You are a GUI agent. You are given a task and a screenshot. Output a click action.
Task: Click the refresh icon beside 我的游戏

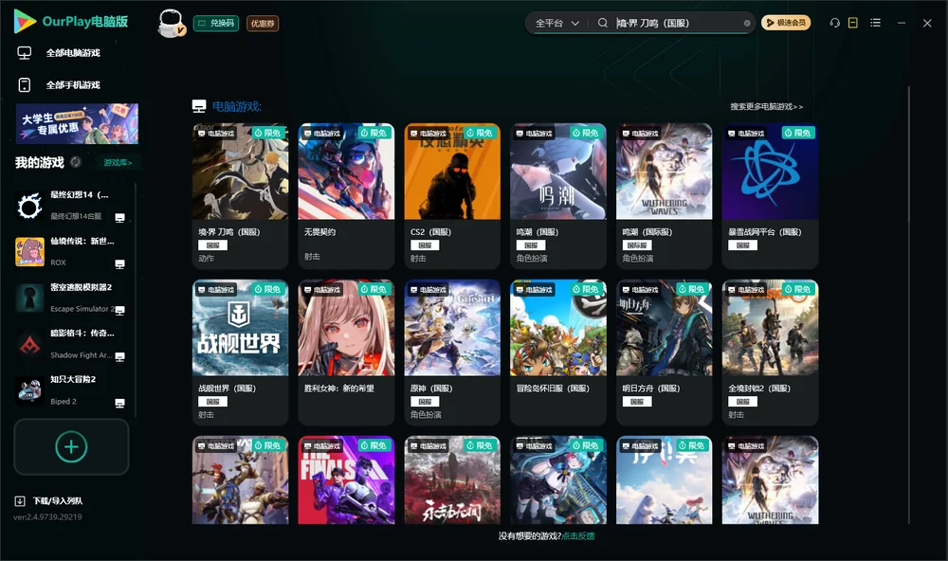pos(76,162)
